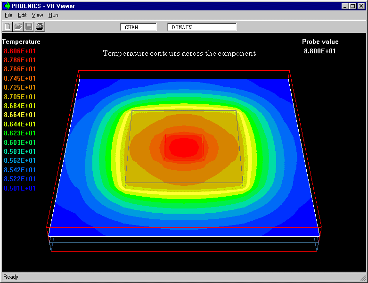This screenshot has width=368, height=283.
Task: Click the New file toolbar icon
Action: tap(8, 27)
